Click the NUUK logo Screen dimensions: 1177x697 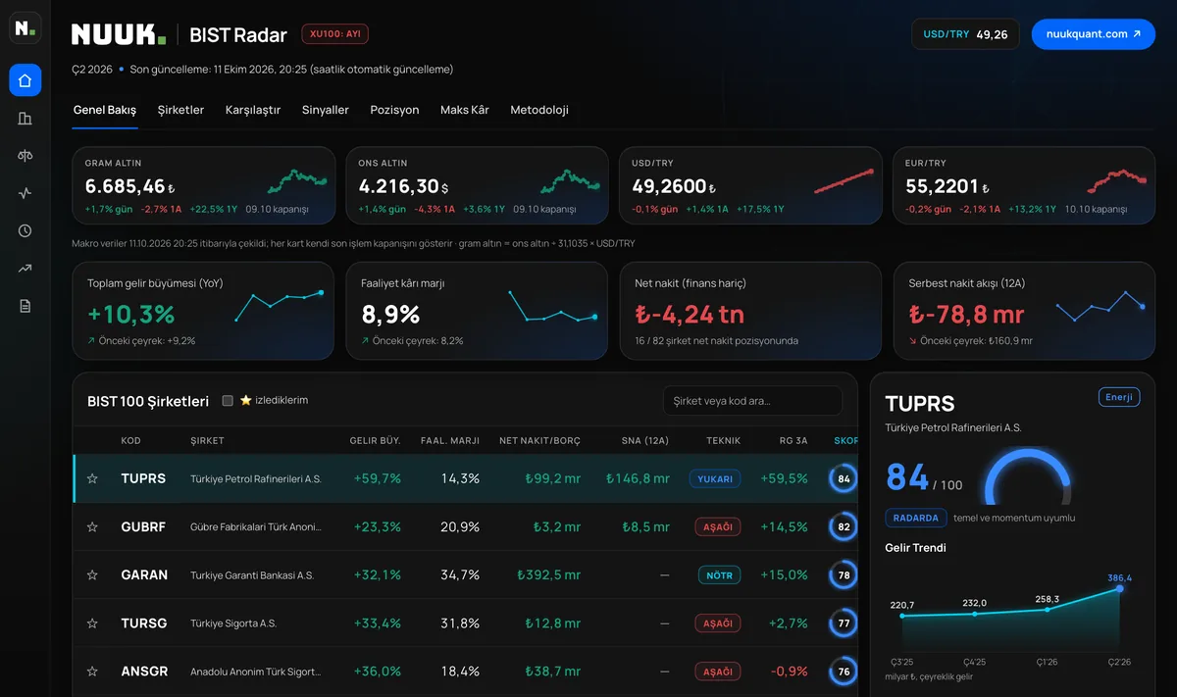pos(119,34)
